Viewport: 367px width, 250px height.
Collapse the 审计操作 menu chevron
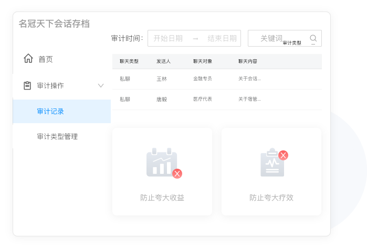click(x=101, y=85)
